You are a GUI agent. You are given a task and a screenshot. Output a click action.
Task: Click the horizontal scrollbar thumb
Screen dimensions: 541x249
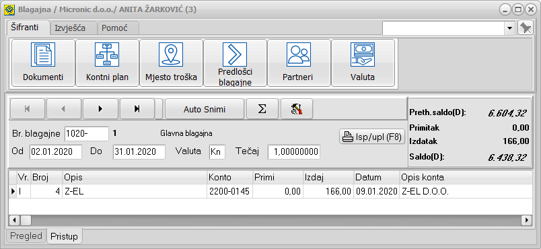tap(26, 219)
